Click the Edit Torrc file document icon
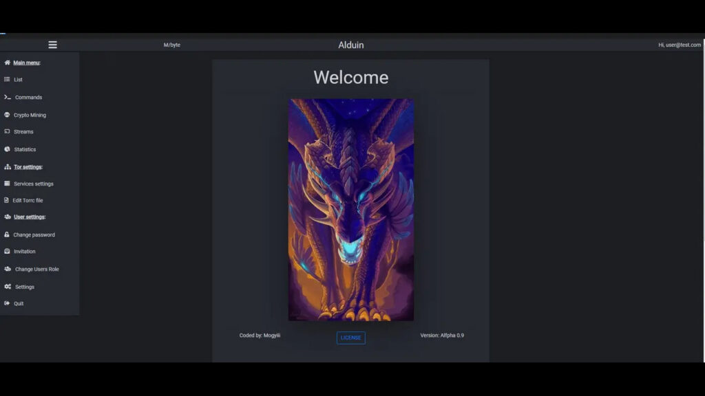Screen dimensions: 705x396 [x=6, y=200]
